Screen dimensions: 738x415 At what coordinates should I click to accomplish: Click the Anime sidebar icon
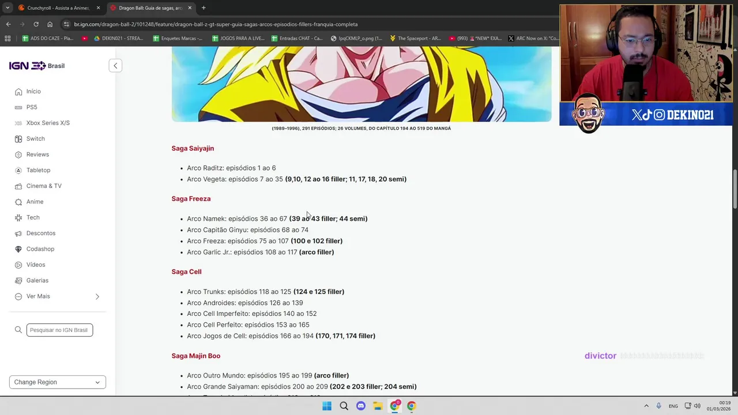click(x=18, y=202)
